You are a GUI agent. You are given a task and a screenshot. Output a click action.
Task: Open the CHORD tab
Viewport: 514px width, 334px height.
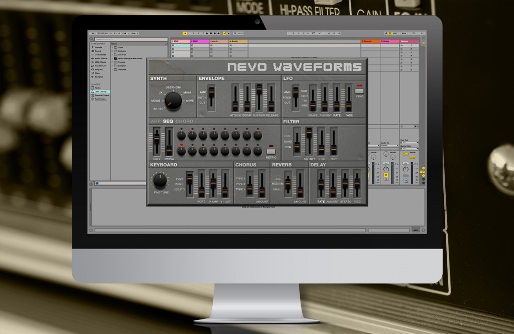click(184, 122)
